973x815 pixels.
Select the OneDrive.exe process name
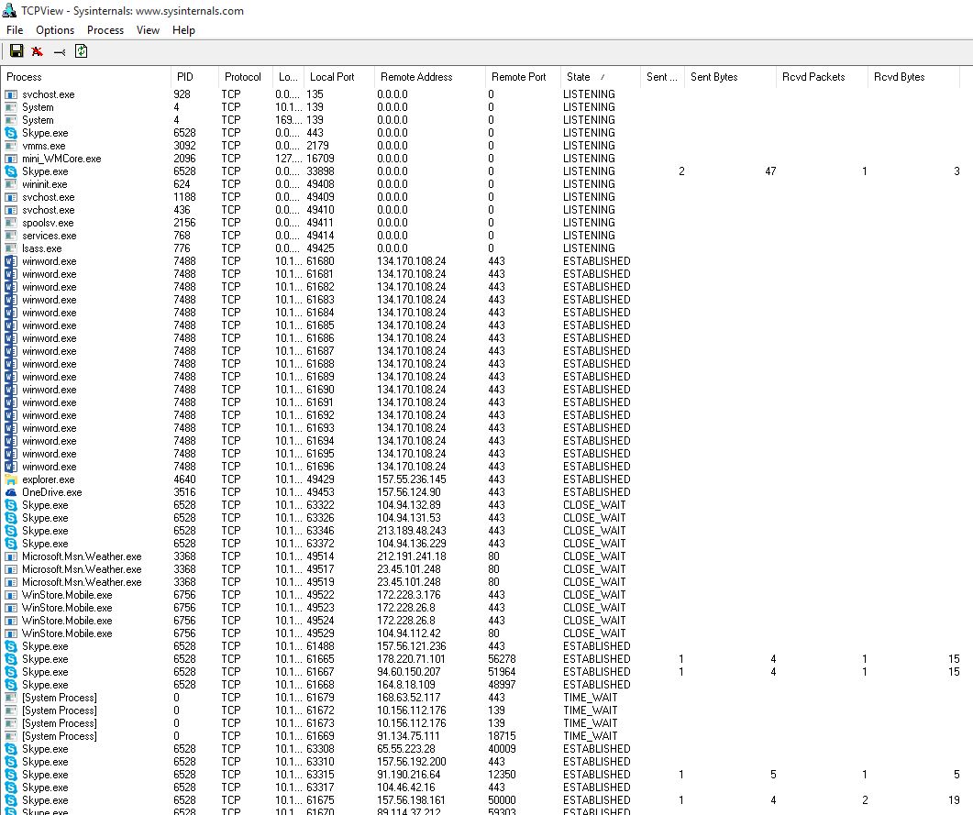click(52, 492)
